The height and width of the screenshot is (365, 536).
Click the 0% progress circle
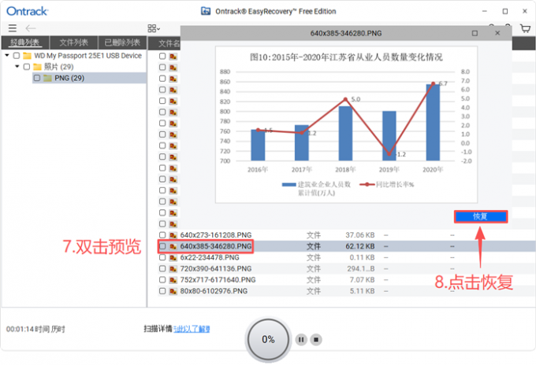(x=268, y=339)
